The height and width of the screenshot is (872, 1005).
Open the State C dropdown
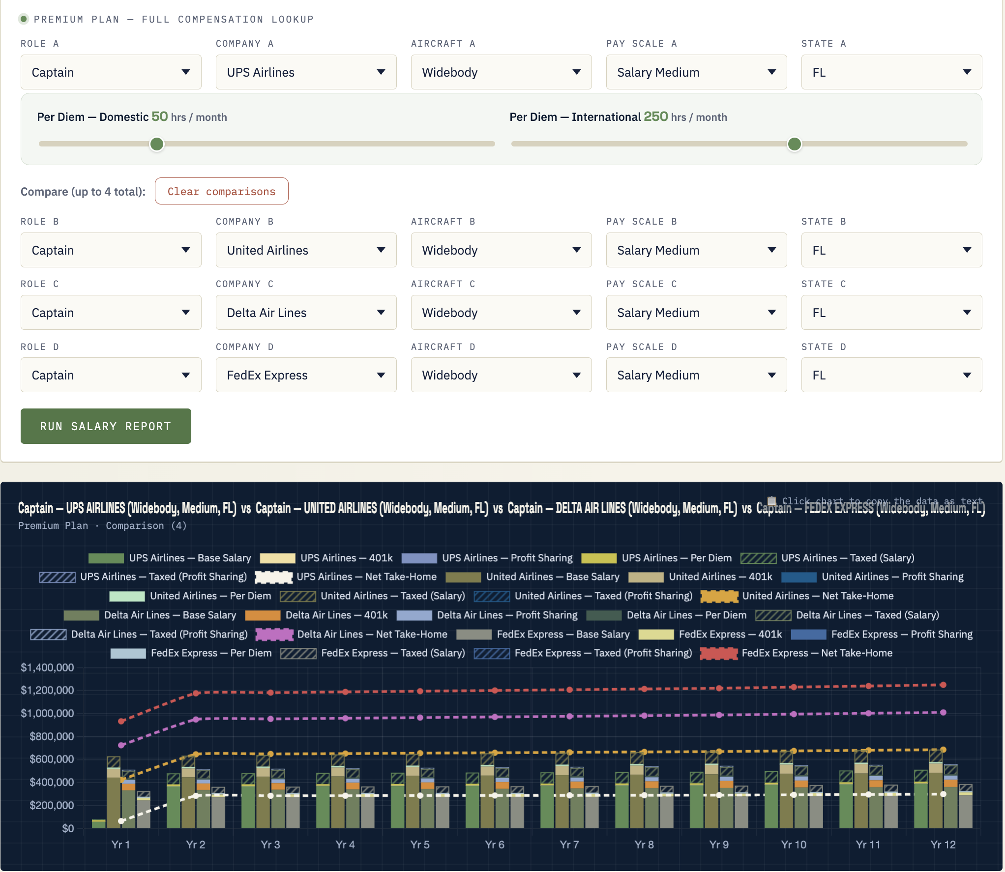coord(891,313)
